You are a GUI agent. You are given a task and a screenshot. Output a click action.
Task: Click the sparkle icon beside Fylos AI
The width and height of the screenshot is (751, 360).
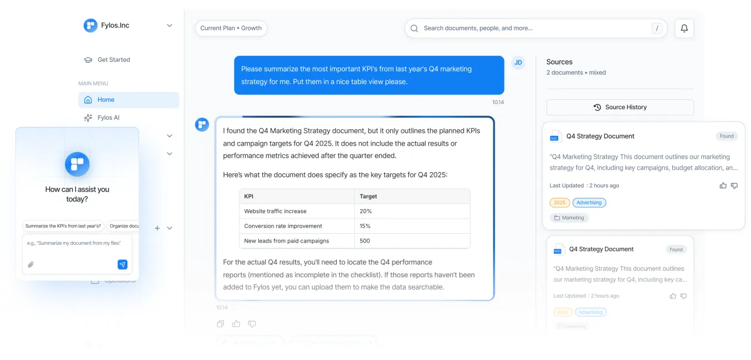[88, 117]
